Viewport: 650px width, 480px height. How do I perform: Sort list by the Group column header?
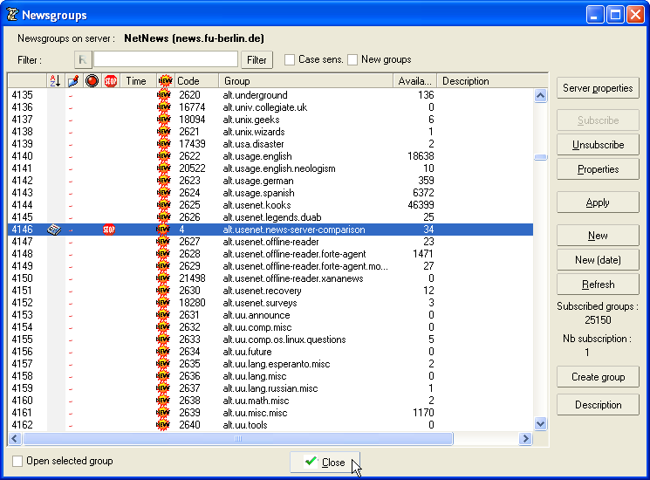pyautogui.click(x=305, y=81)
